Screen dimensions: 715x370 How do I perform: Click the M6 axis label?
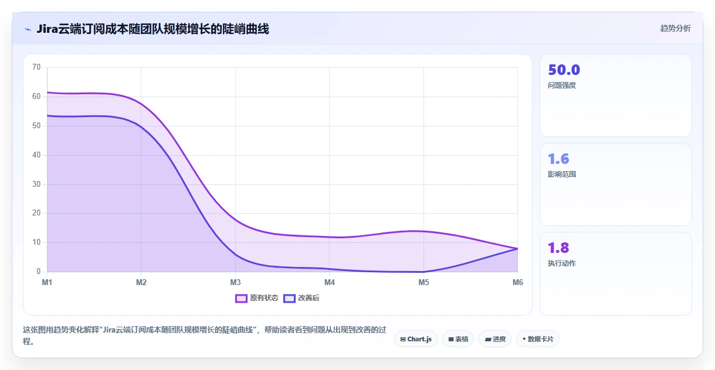tap(518, 282)
